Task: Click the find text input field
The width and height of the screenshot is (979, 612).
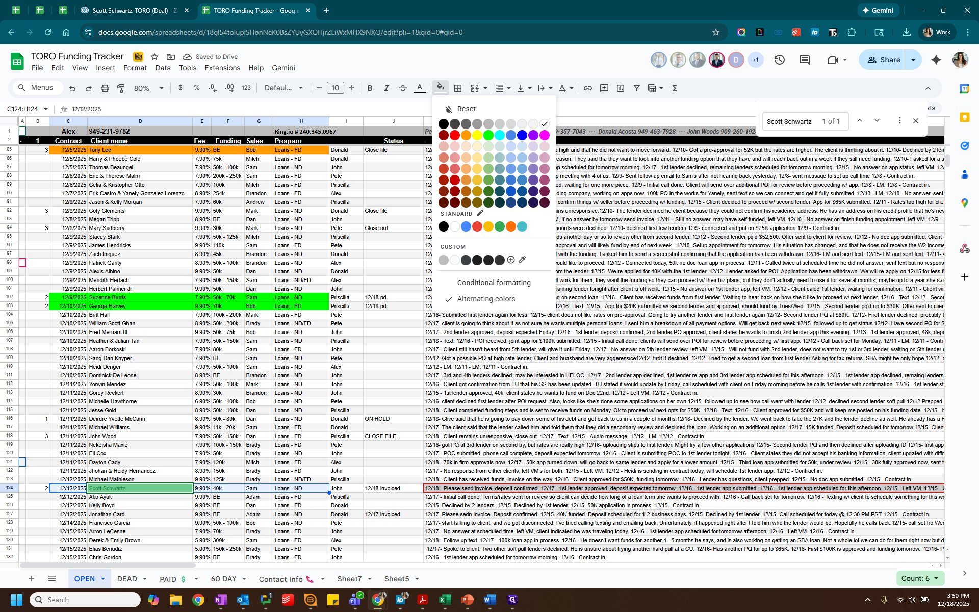Action: pyautogui.click(x=789, y=121)
